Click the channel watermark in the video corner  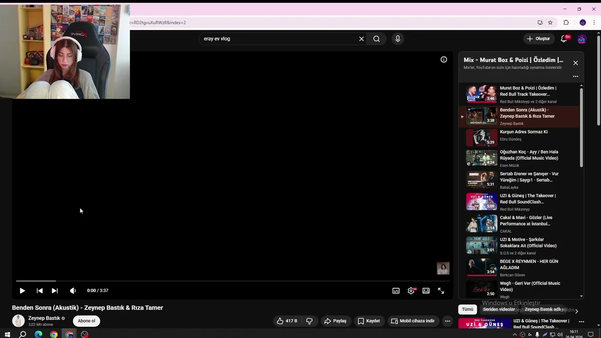443,268
